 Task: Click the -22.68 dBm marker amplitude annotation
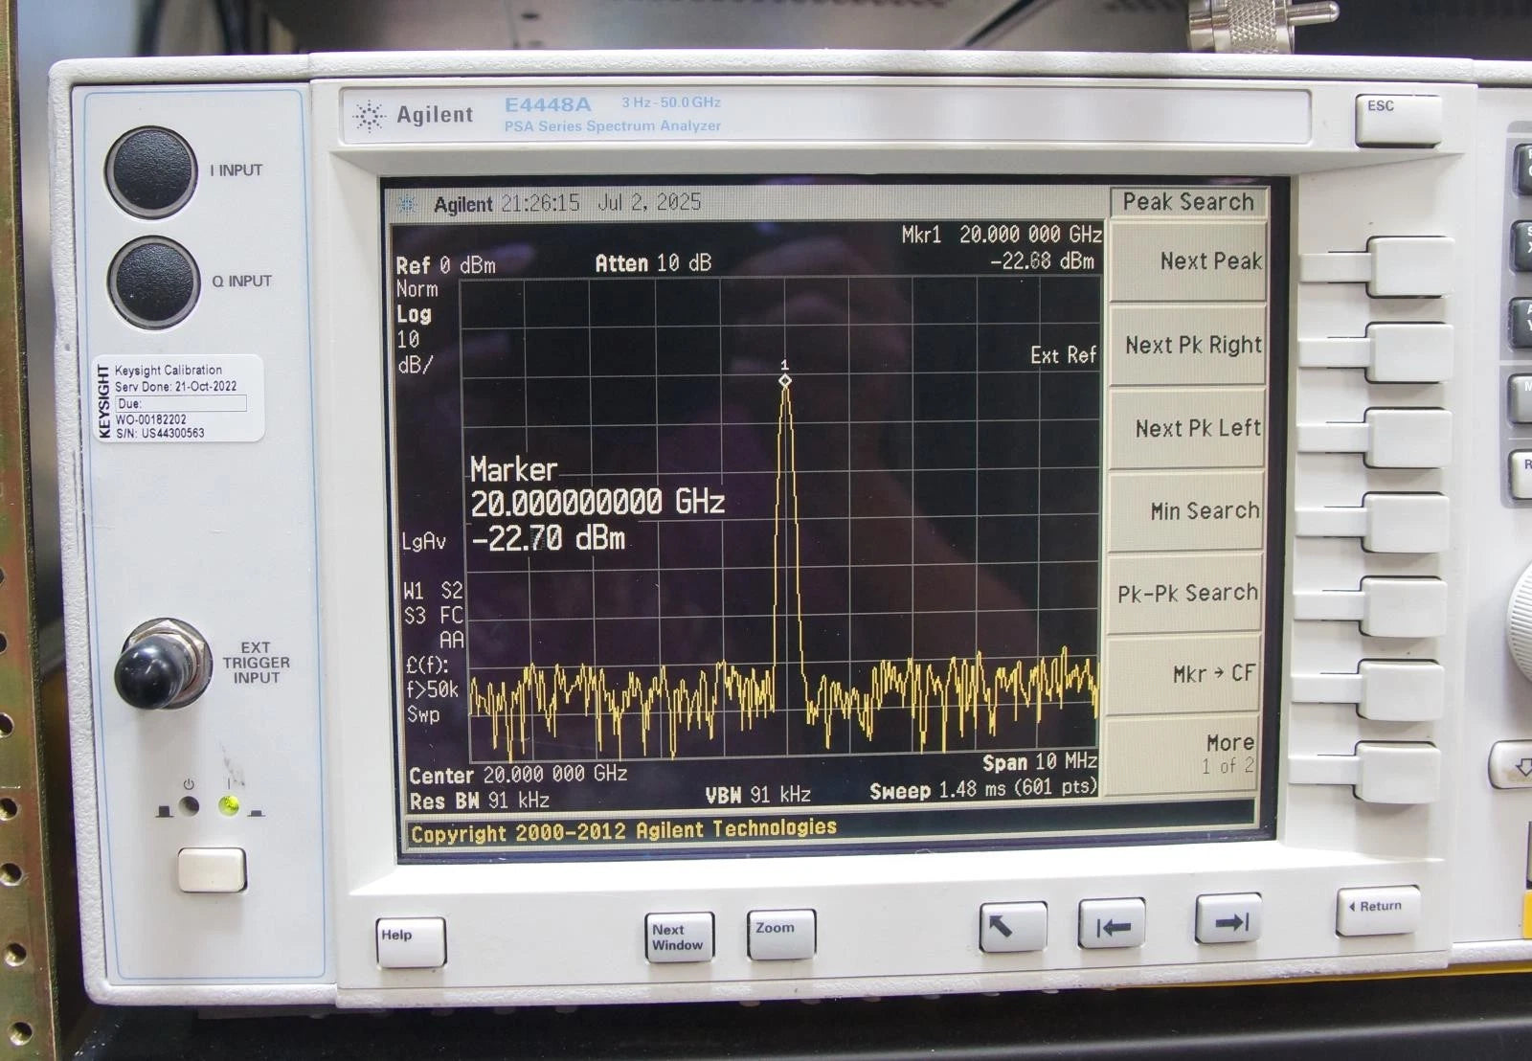pyautogui.click(x=1042, y=260)
